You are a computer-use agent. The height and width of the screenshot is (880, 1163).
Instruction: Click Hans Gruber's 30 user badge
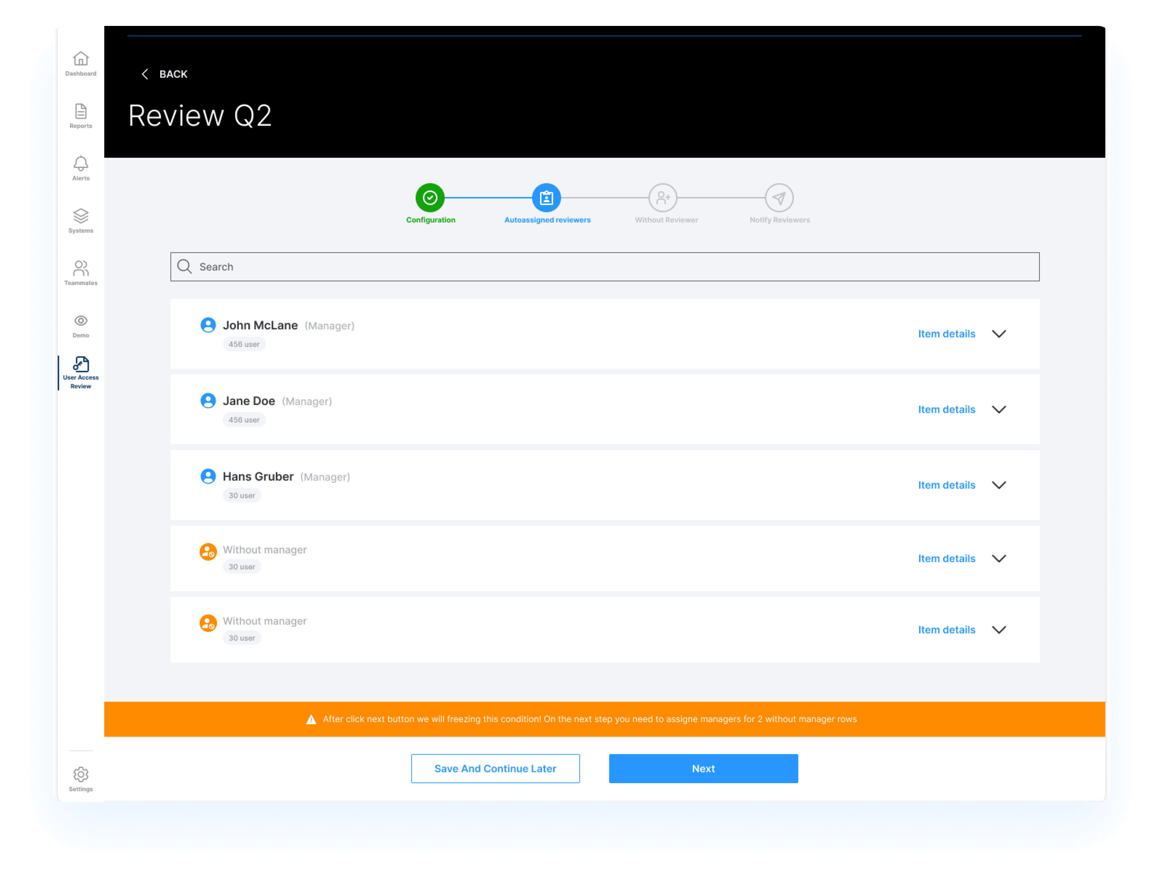(242, 496)
